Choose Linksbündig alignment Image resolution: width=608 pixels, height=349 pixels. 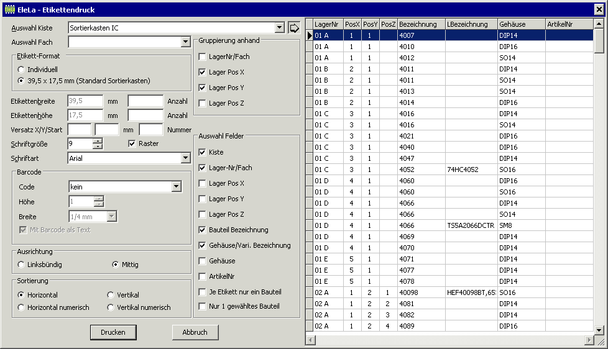22,265
